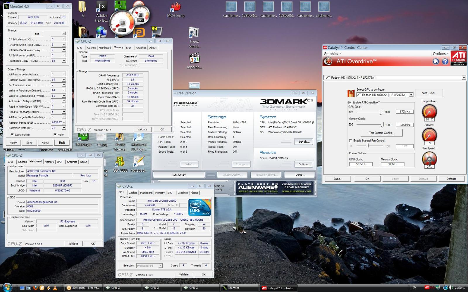Image resolution: width=468 pixels, height=292 pixels.
Task: Click Show Desktop quick launch icon
Action: [22, 288]
